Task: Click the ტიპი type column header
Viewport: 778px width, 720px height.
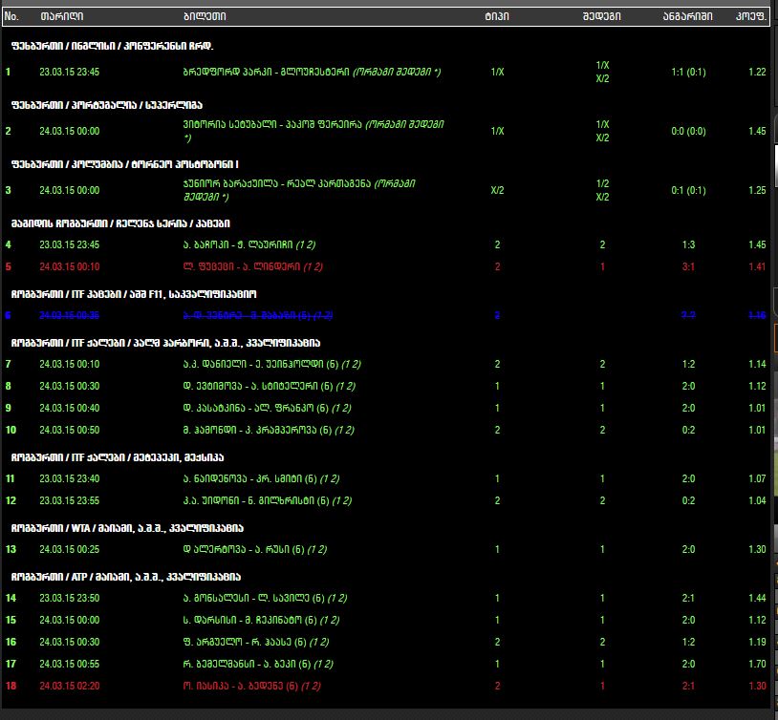Action: pyautogui.click(x=497, y=17)
